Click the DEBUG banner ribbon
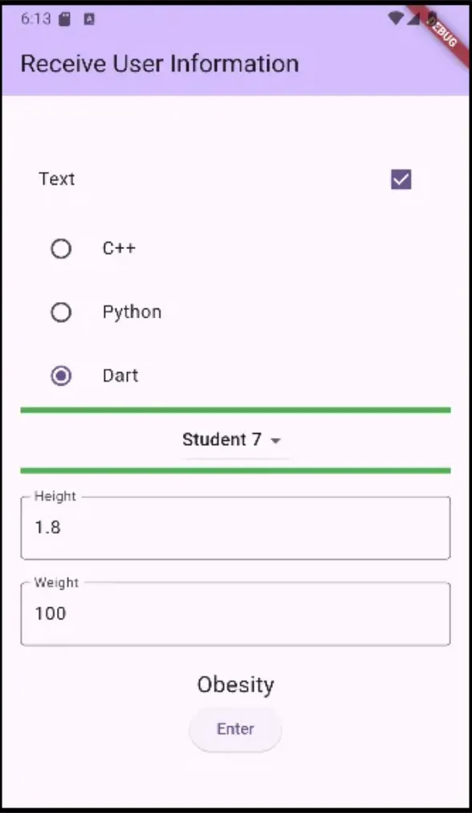The image size is (472, 813). pyautogui.click(x=441, y=32)
